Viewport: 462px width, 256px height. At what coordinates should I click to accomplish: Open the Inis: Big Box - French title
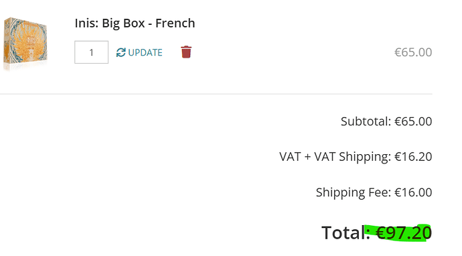coord(135,23)
